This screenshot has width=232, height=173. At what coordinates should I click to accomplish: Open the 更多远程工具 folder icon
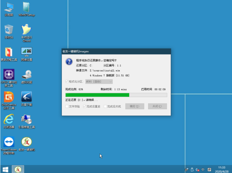click(9, 54)
